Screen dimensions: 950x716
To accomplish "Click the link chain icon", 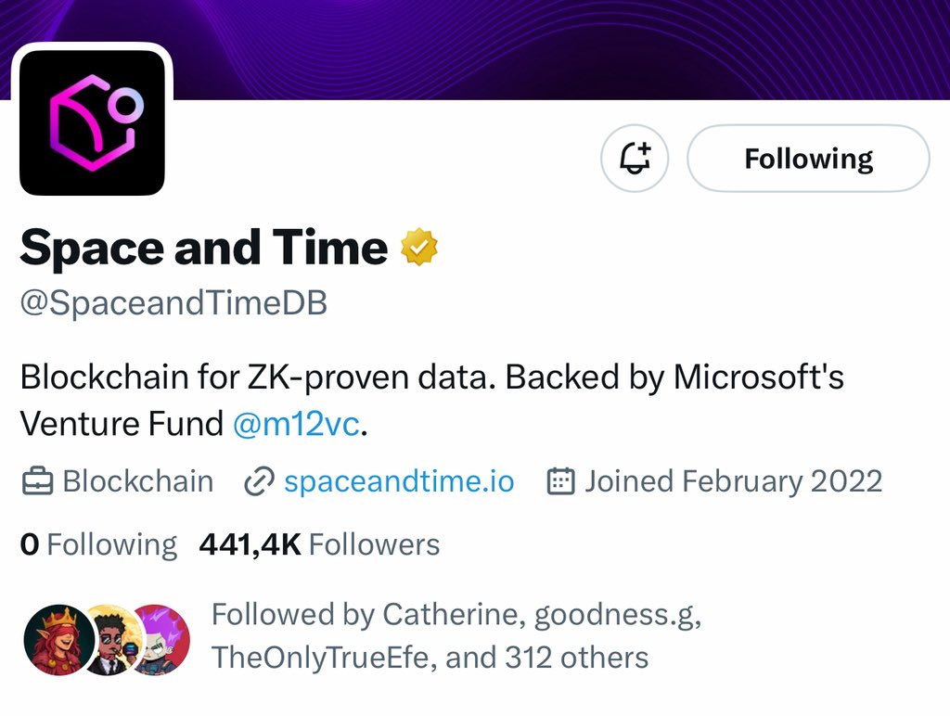I will 260,482.
